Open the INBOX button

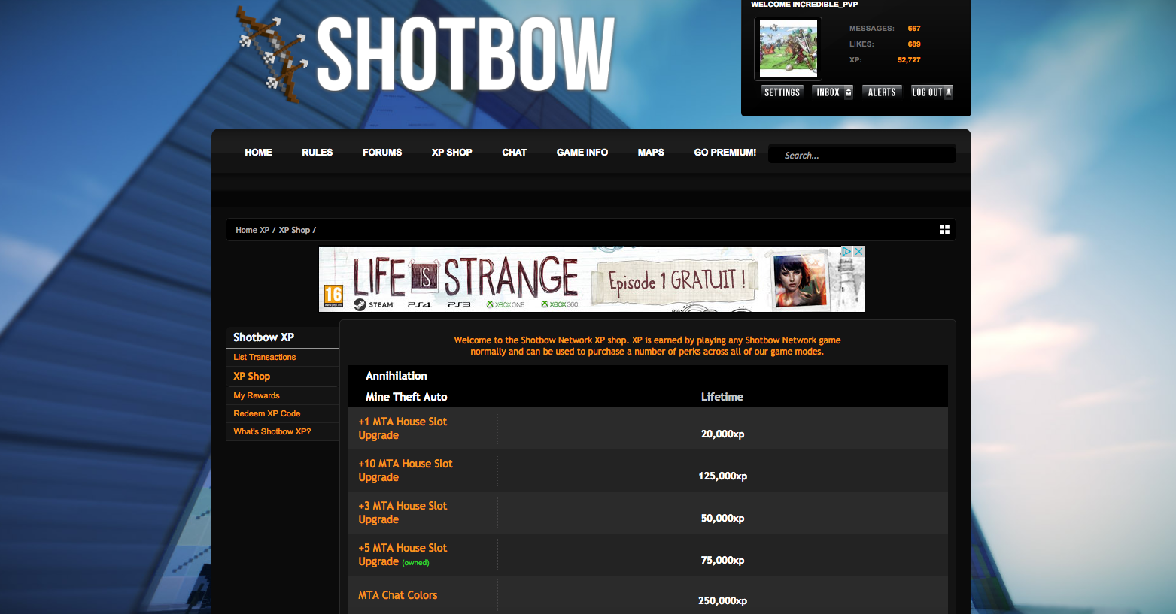tap(833, 92)
